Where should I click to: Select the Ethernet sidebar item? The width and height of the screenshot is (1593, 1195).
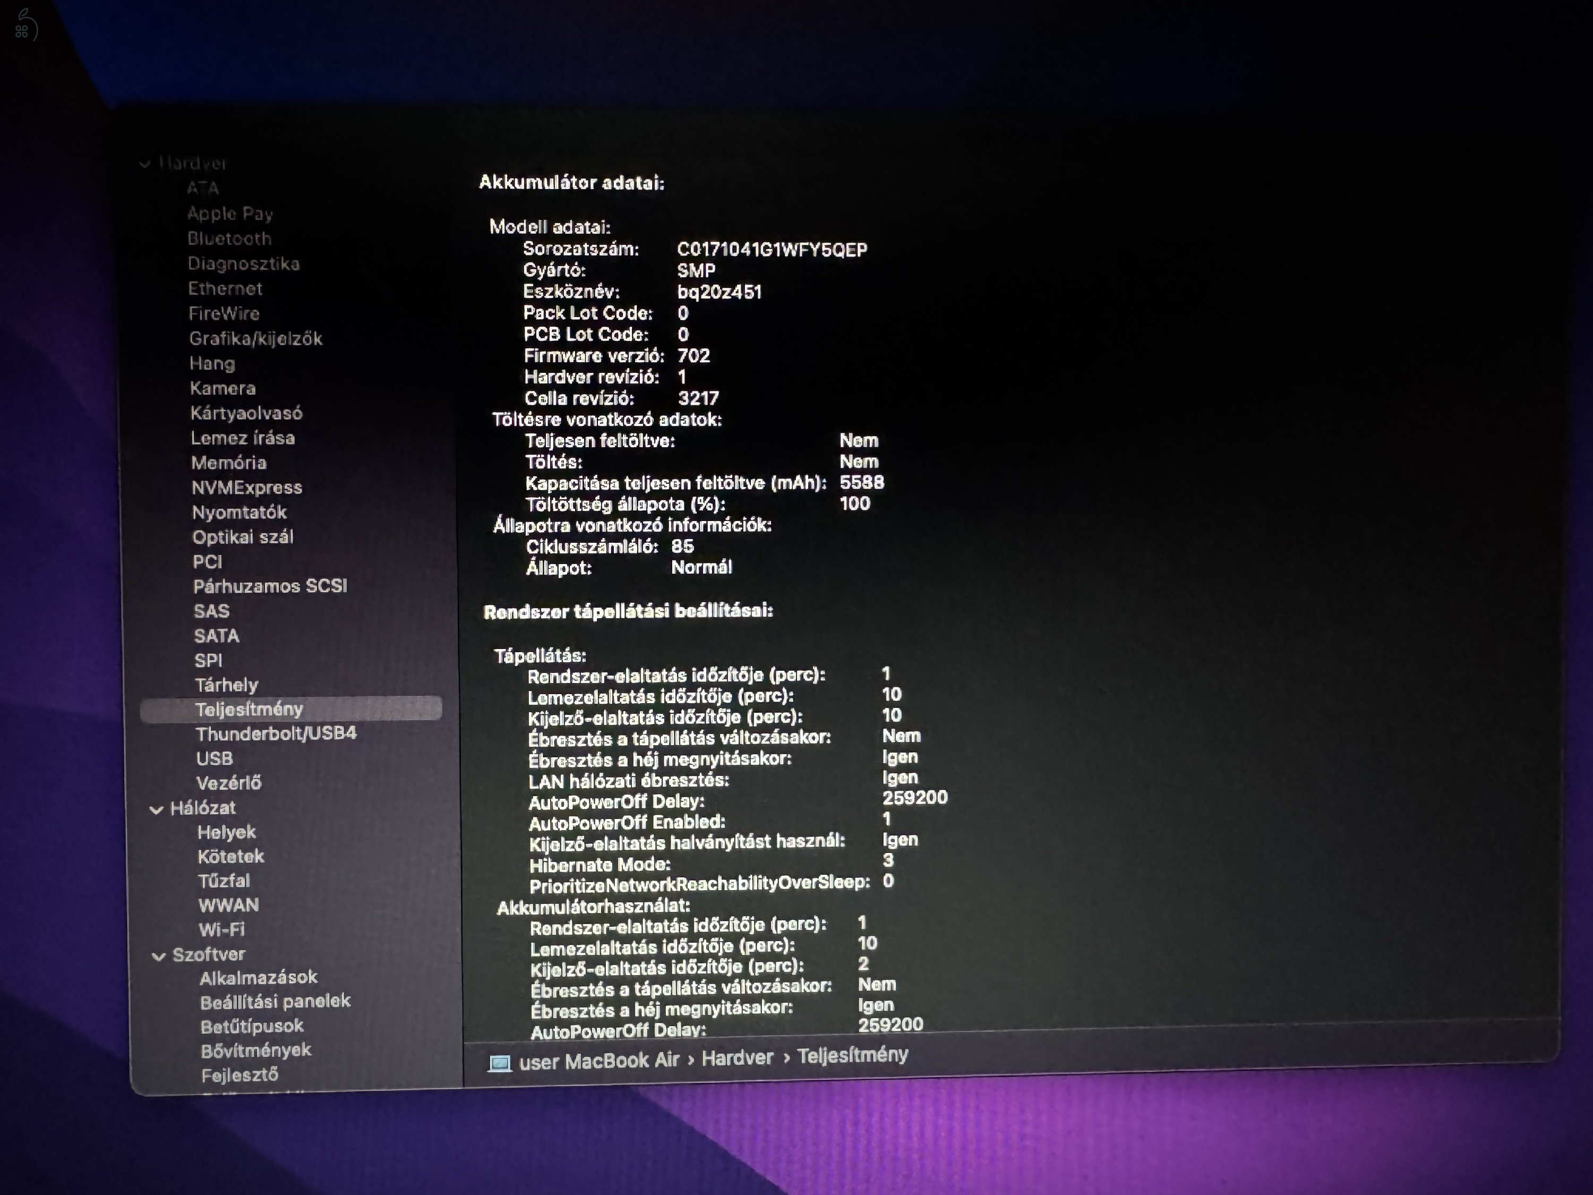pos(225,289)
